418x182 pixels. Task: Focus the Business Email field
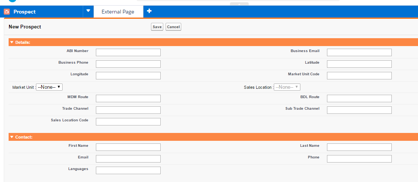click(359, 52)
